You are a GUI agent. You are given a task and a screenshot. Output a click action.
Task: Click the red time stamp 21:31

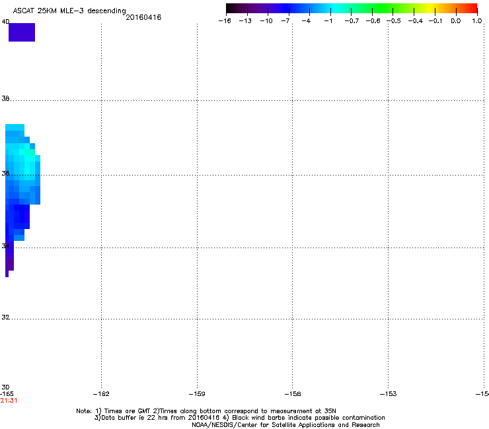pyautogui.click(x=9, y=401)
